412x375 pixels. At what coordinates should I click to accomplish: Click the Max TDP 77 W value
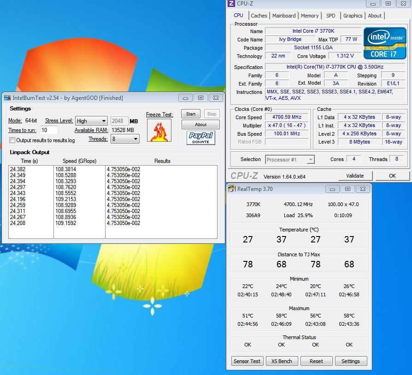click(x=351, y=40)
